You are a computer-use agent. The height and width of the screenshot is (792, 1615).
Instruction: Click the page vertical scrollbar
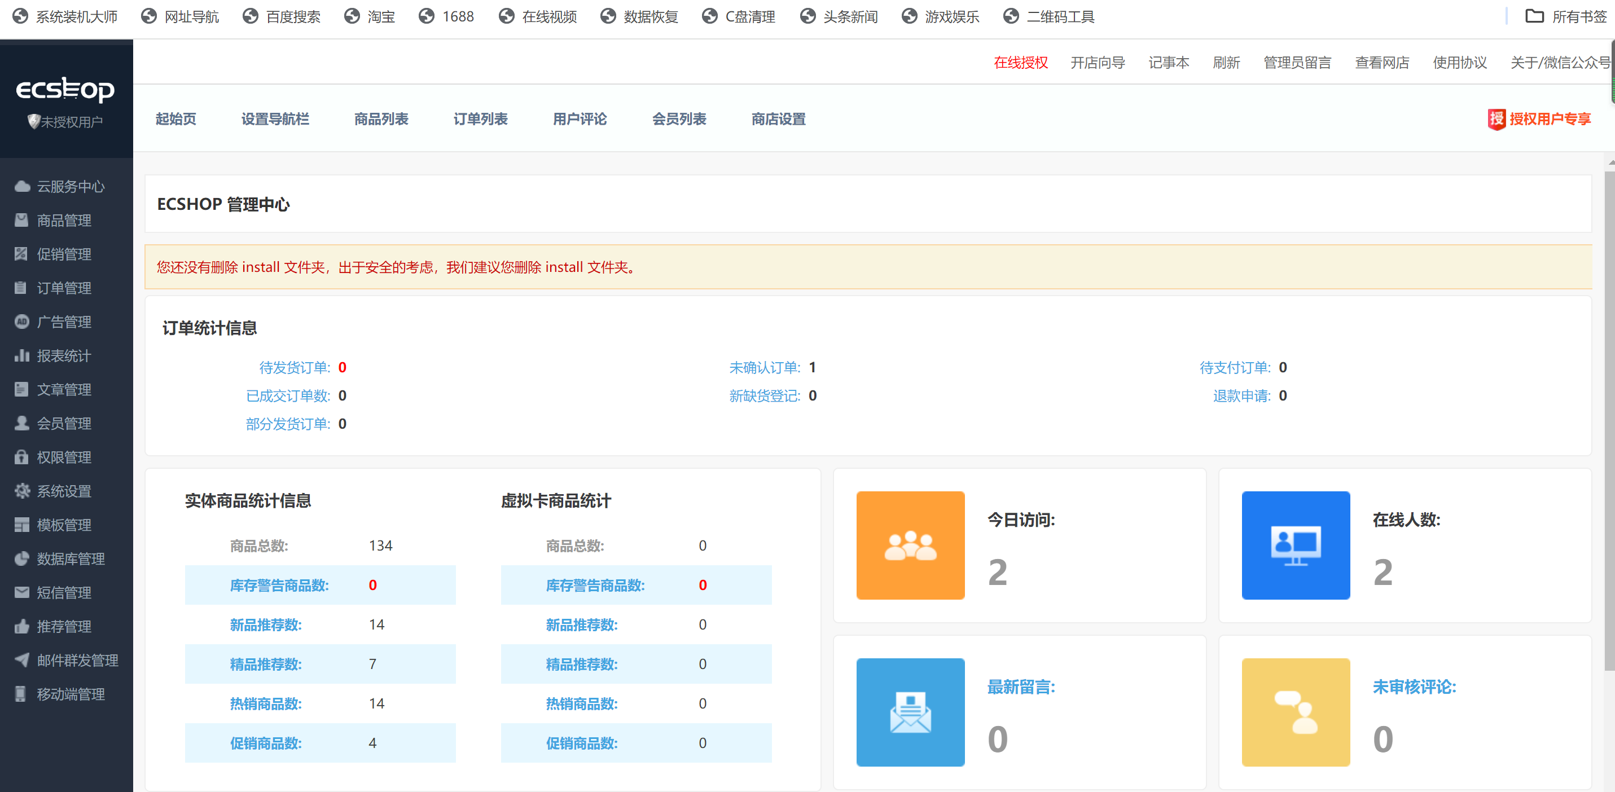coord(1609,421)
